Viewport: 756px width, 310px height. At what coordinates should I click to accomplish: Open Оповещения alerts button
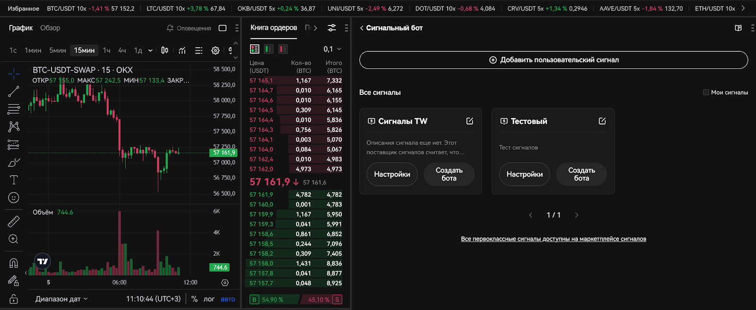189,28
